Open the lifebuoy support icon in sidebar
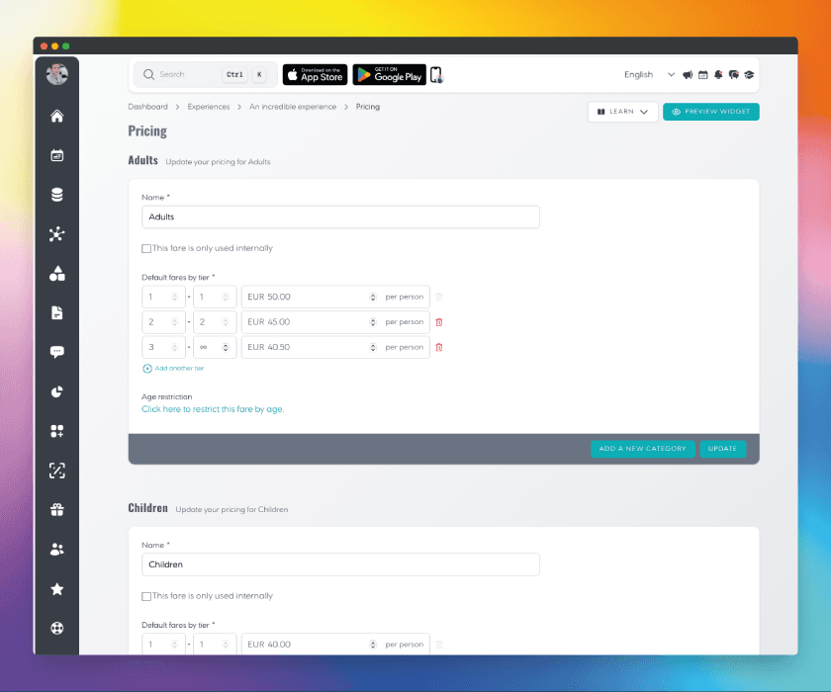Screen dimensions: 831x692 tap(56, 628)
